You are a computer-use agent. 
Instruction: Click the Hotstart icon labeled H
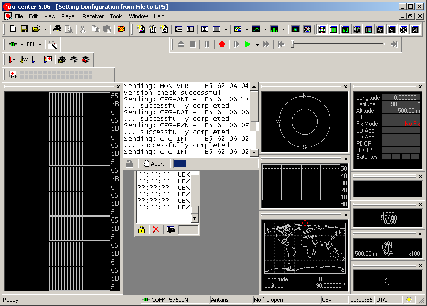pos(12,60)
